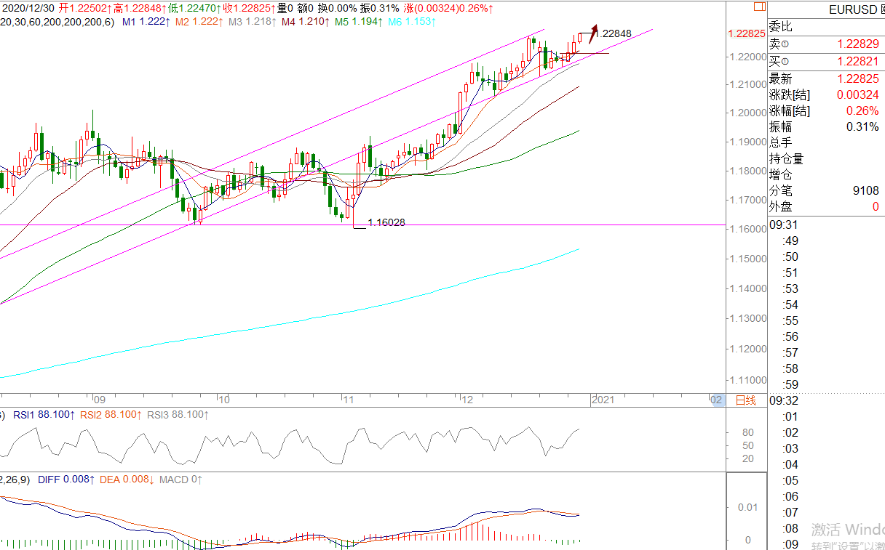Click the 09:32 tick time entry

coord(784,400)
